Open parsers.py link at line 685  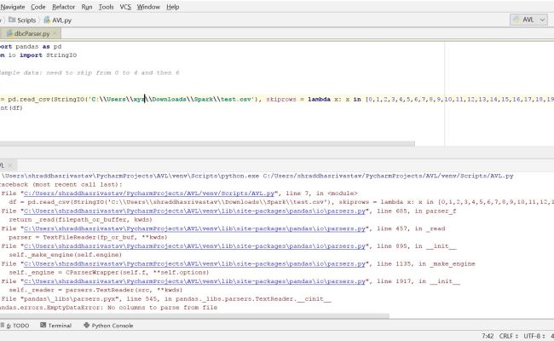(194, 211)
